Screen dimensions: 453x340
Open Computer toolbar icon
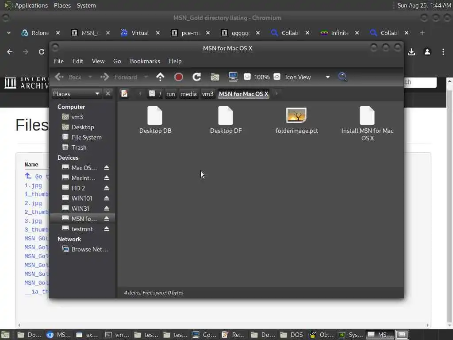pyautogui.click(x=233, y=77)
